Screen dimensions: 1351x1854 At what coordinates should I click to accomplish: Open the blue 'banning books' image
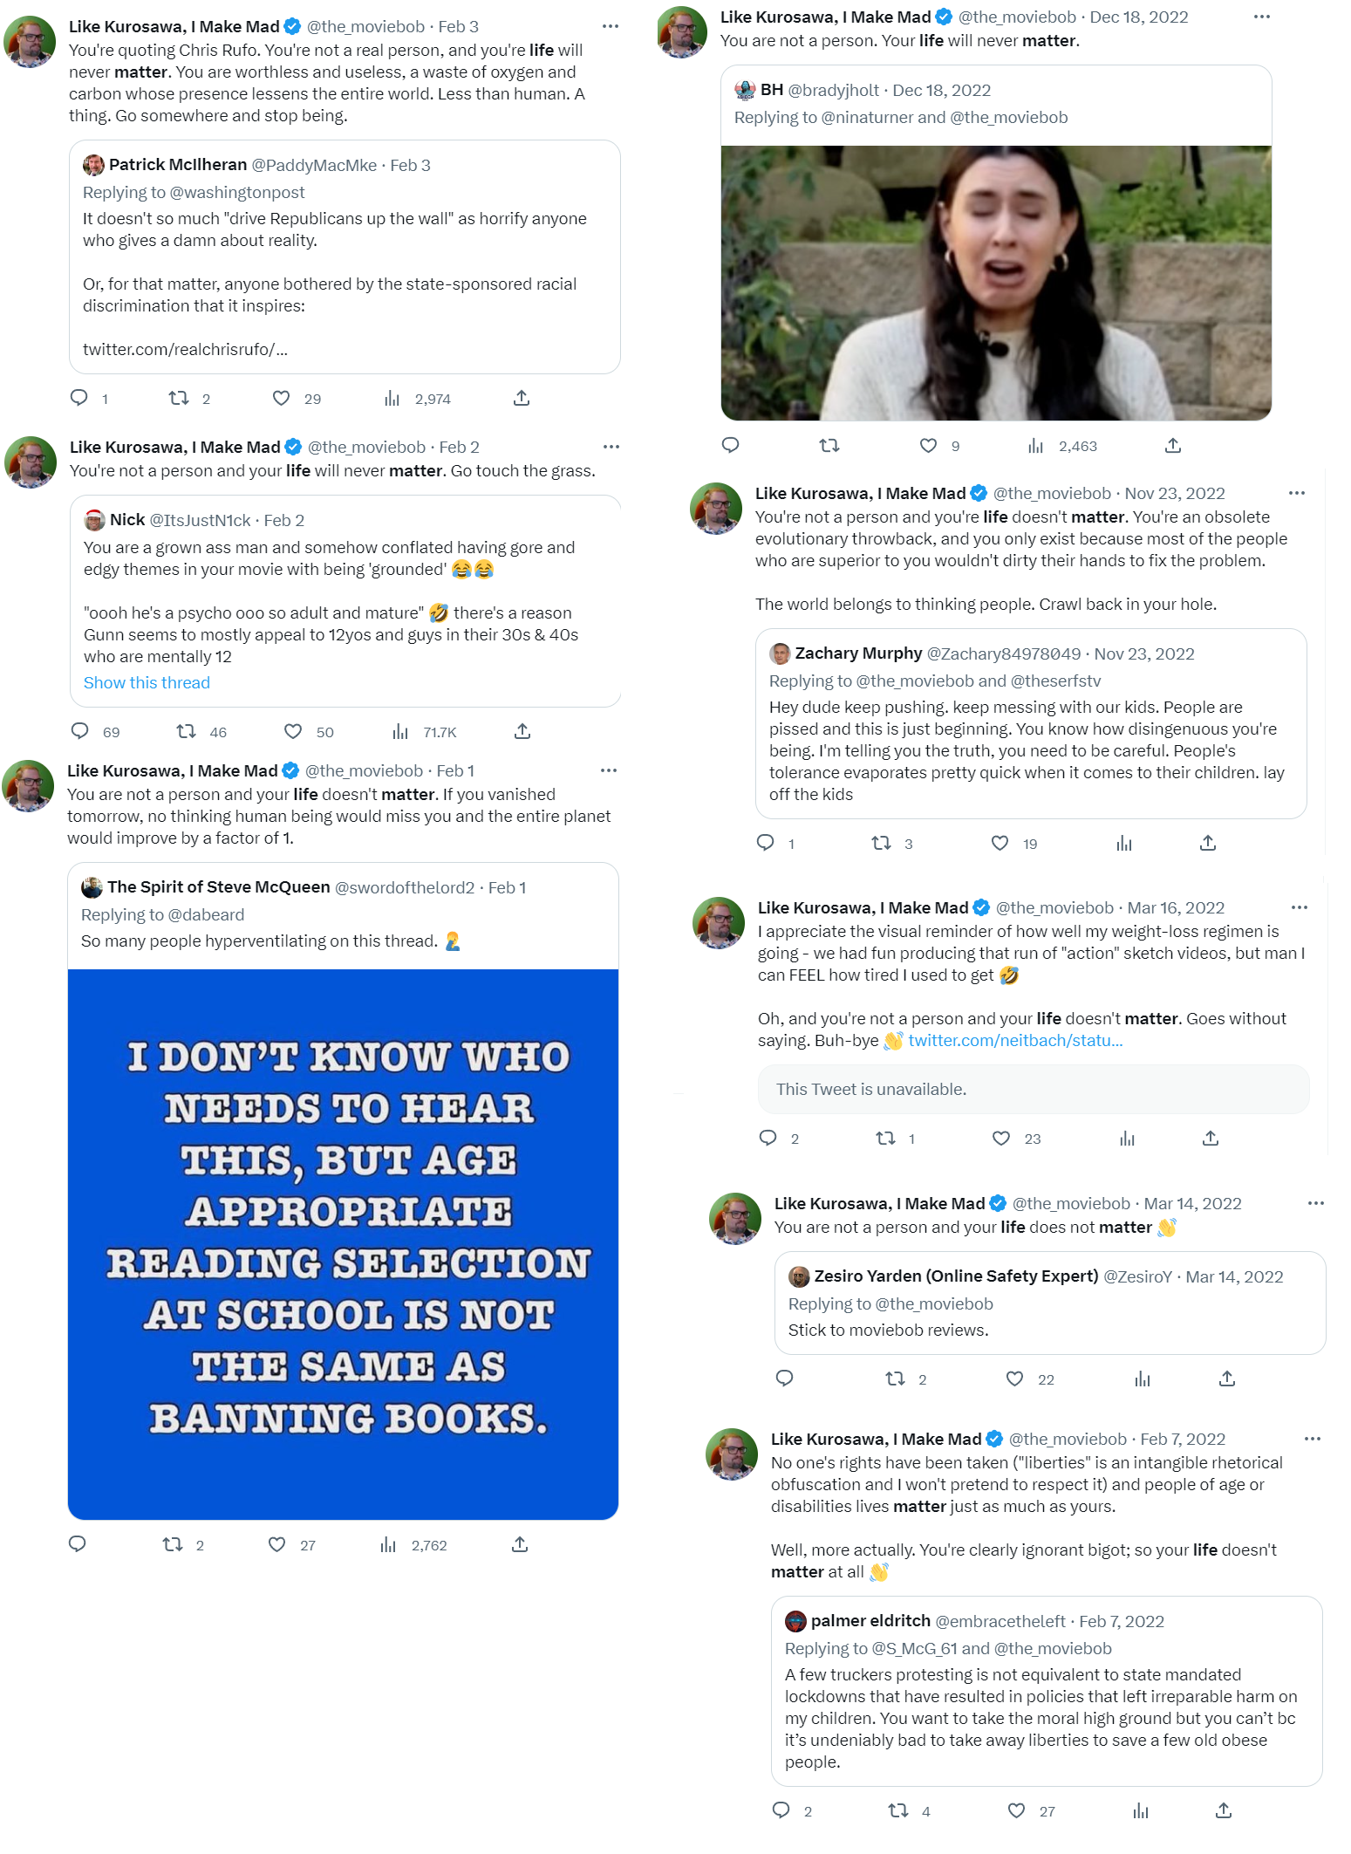click(x=343, y=1244)
